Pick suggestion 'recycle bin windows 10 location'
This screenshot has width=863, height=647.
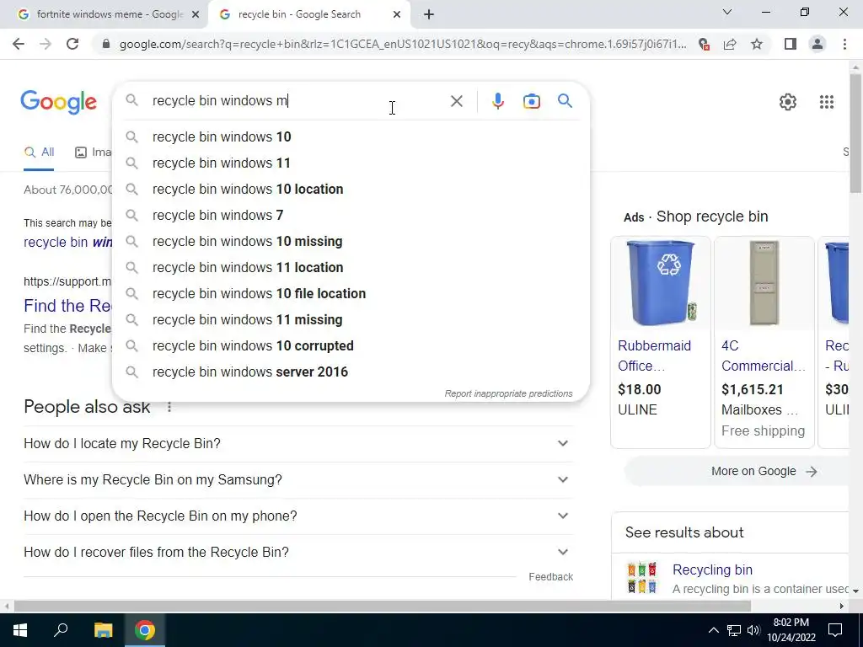[x=351, y=190]
